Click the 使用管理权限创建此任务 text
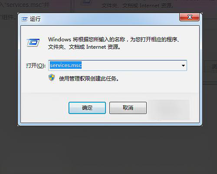Screen dimensions: 217x174 pos(89,79)
